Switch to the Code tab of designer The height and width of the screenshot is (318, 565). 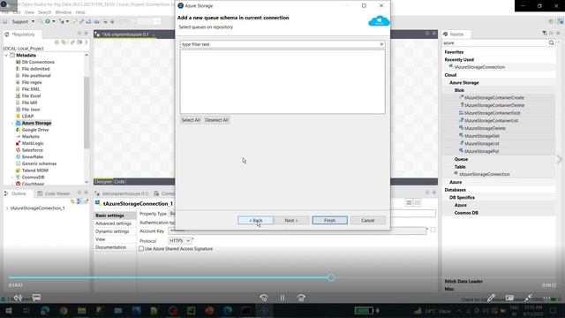tap(119, 182)
